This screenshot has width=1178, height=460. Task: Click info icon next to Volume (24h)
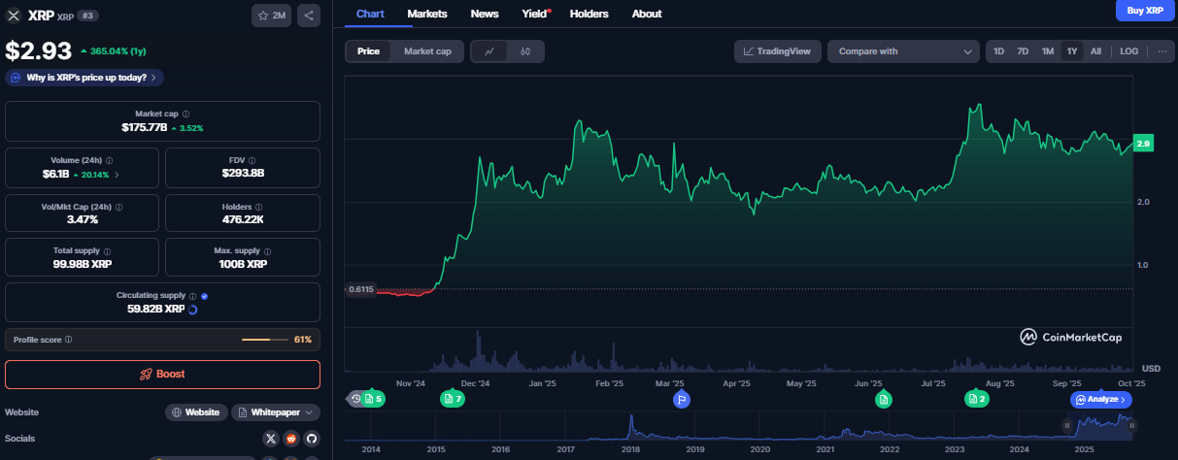109,160
